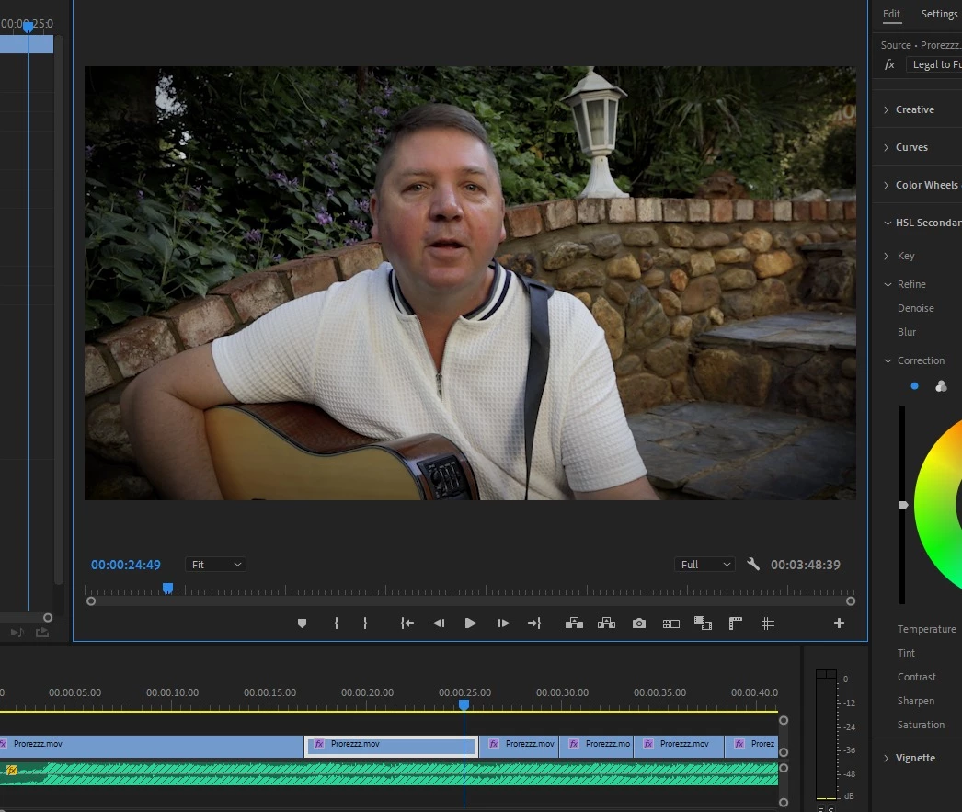
Task: Click the source panel vertical scrollbar
Action: tap(59, 309)
